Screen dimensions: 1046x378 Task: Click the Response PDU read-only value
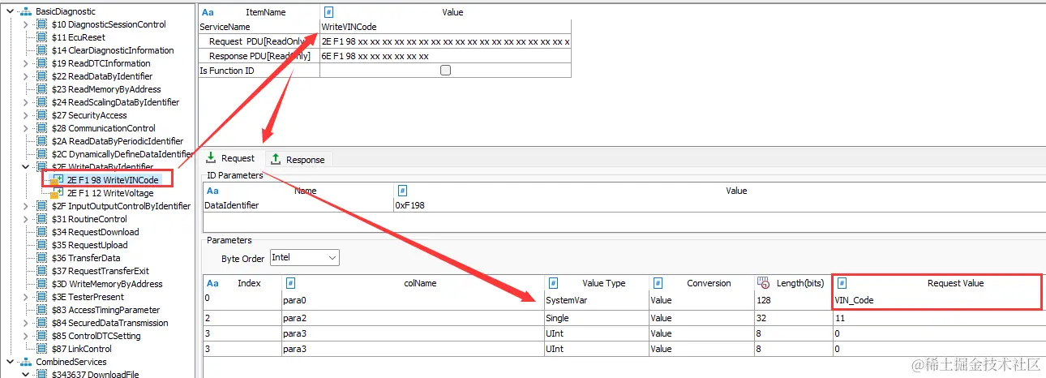point(445,56)
